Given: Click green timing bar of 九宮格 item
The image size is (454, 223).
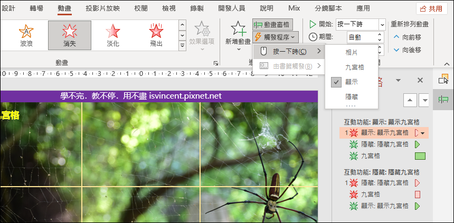Looking at the screenshot, I should (x=420, y=156).
